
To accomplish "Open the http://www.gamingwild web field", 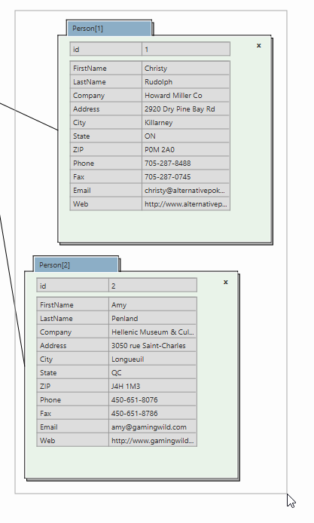I will 153,441.
